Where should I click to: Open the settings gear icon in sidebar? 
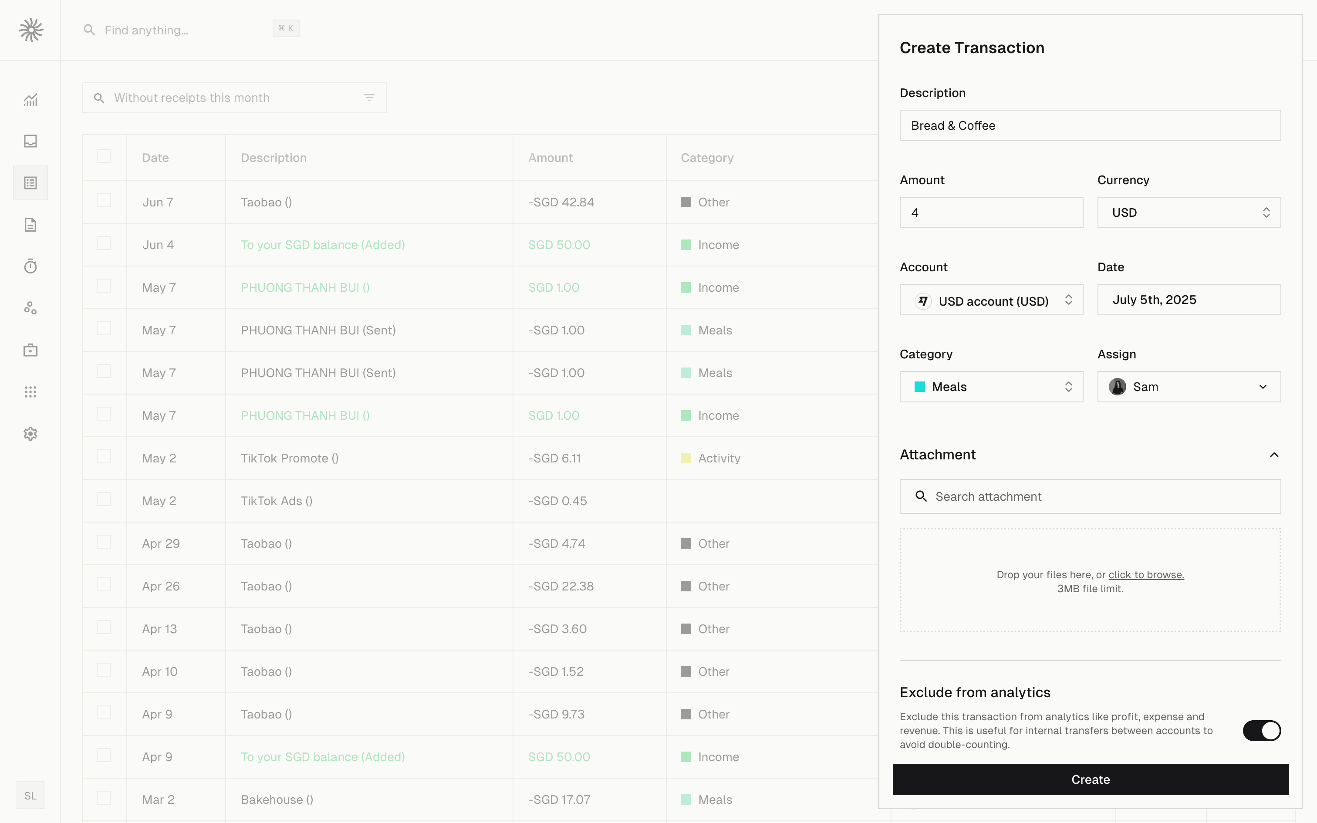point(30,434)
